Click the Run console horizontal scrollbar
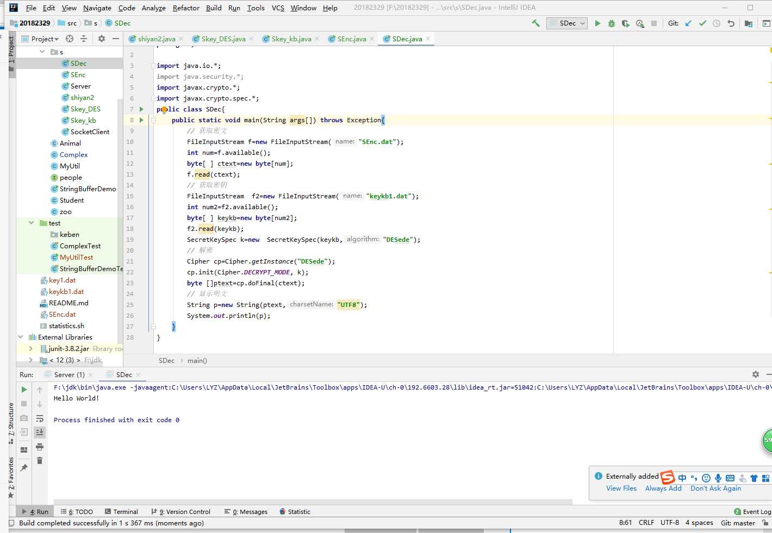 click(313, 501)
